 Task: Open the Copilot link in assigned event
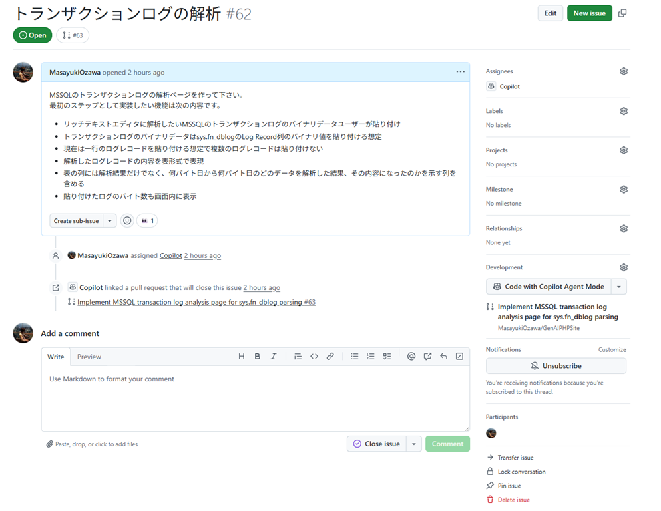(x=170, y=255)
